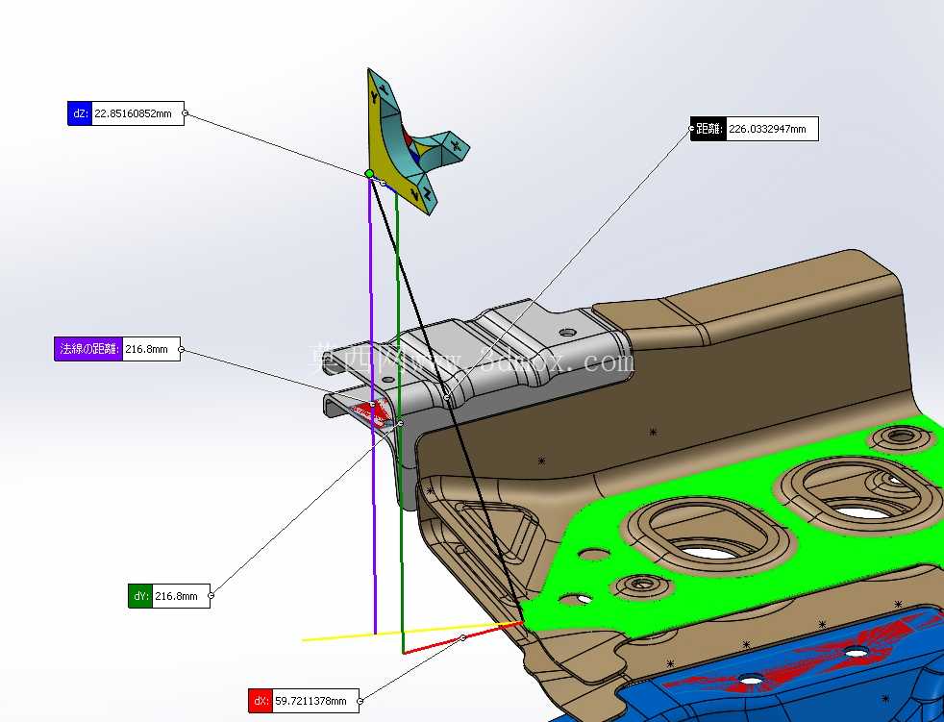The height and width of the screenshot is (722, 944).
Task: Click the dZ value 22.85160852mm callout
Action: (137, 113)
